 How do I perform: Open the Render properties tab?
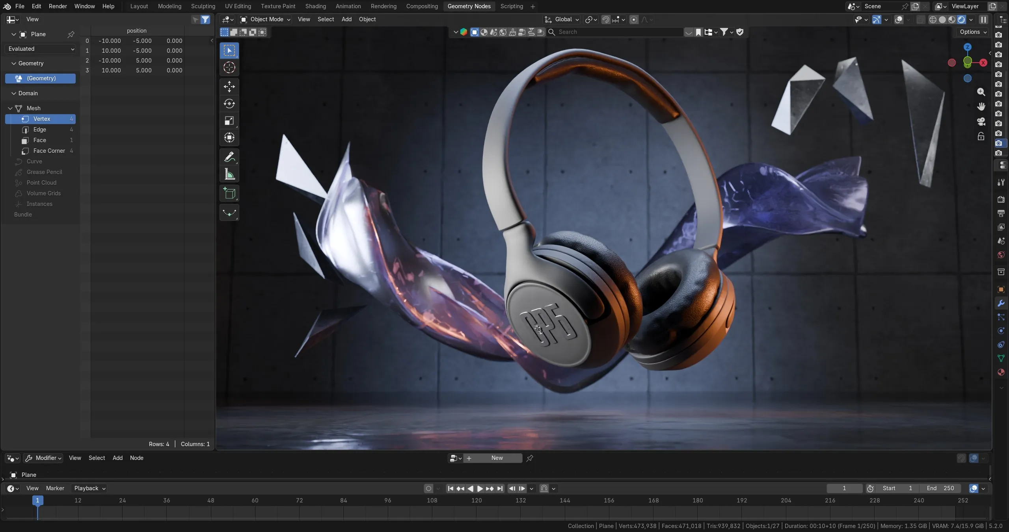click(x=1001, y=199)
